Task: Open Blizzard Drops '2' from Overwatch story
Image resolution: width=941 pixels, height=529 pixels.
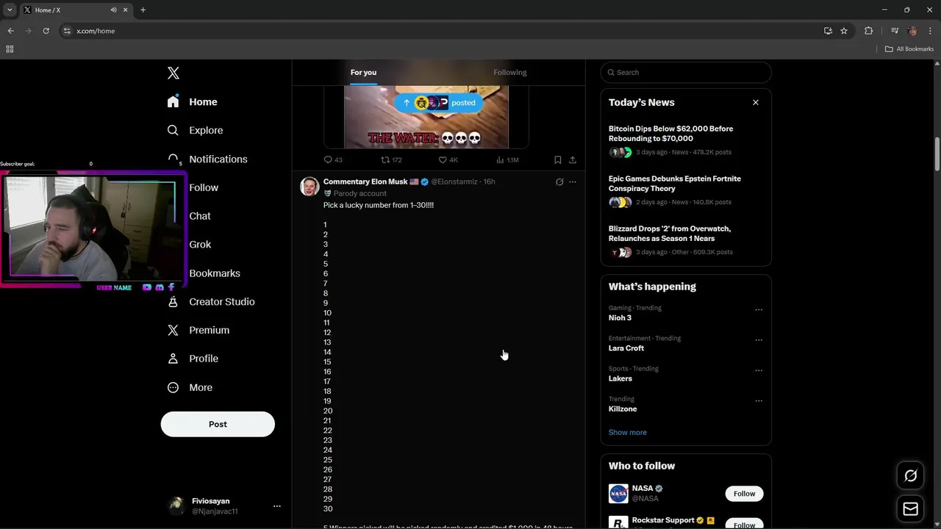Action: 686,240
